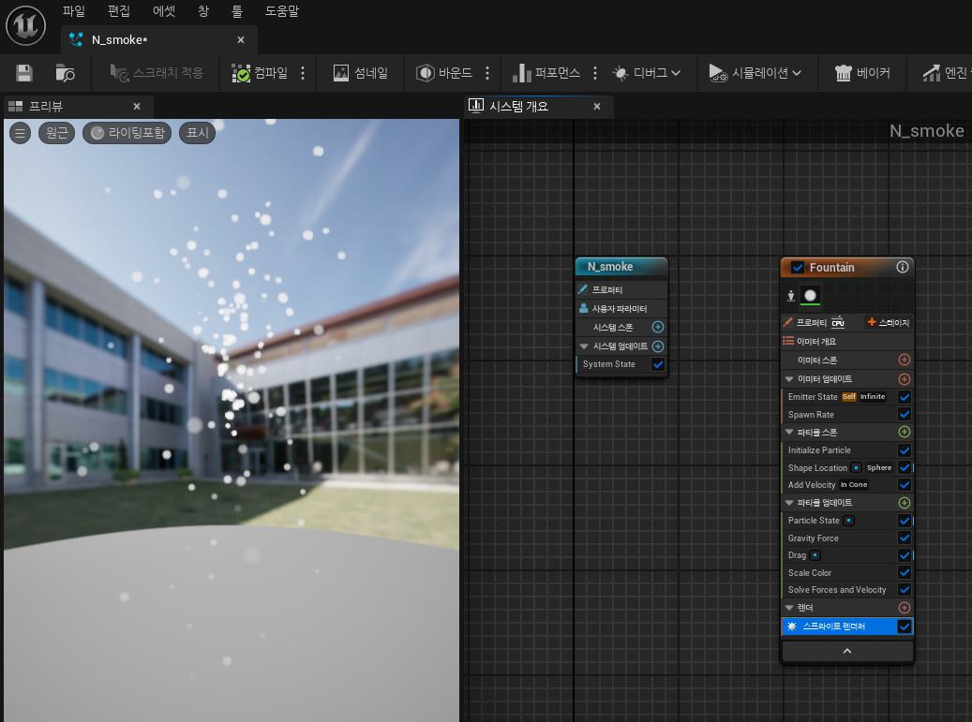Open N_smoke 프로퍼티 pencil row
Screen dimensions: 972x722
point(621,289)
